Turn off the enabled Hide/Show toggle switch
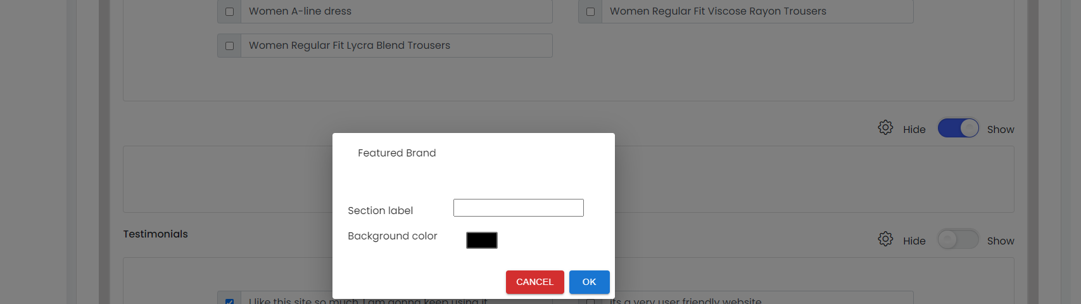Image resolution: width=1081 pixels, height=304 pixels. pyautogui.click(x=958, y=129)
